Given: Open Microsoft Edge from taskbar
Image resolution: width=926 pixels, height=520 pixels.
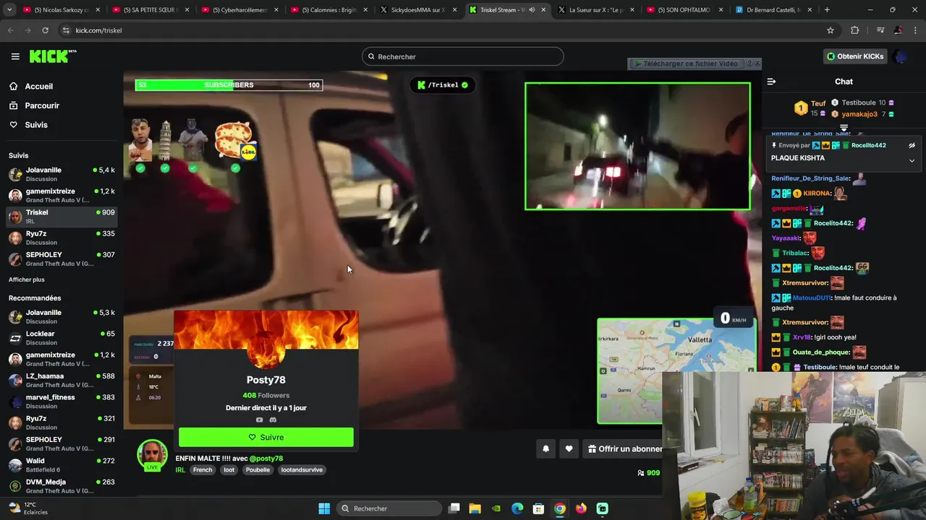Looking at the screenshot, I should (x=517, y=508).
